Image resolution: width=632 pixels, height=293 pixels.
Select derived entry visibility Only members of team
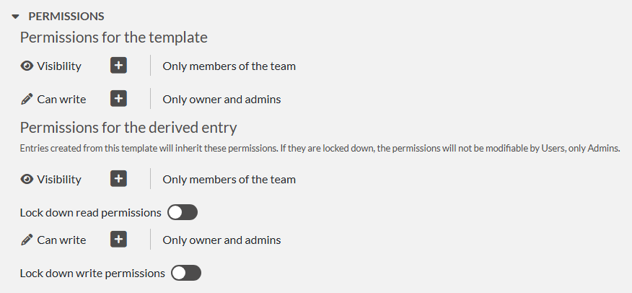(229, 180)
